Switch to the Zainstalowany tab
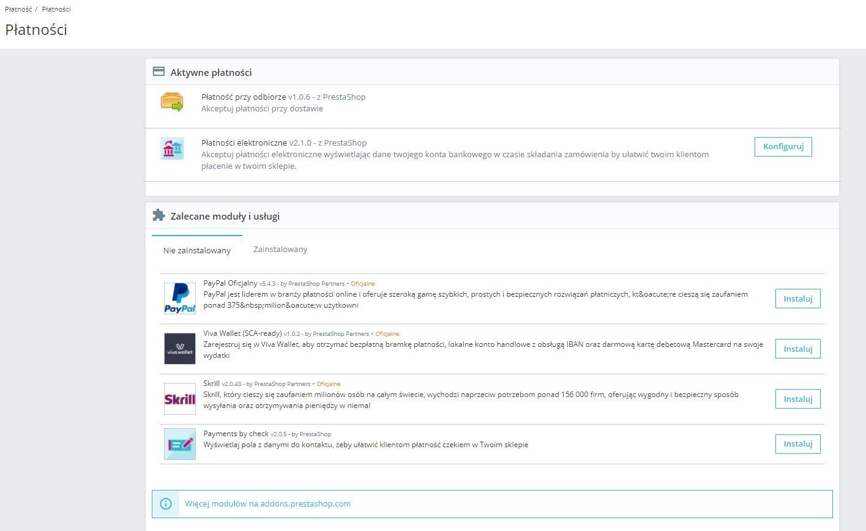866x531 pixels. (x=280, y=249)
